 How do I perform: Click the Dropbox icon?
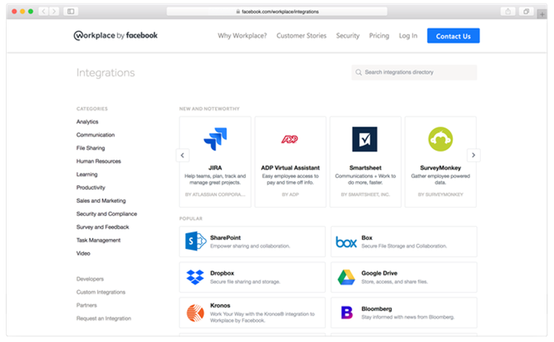tap(195, 277)
